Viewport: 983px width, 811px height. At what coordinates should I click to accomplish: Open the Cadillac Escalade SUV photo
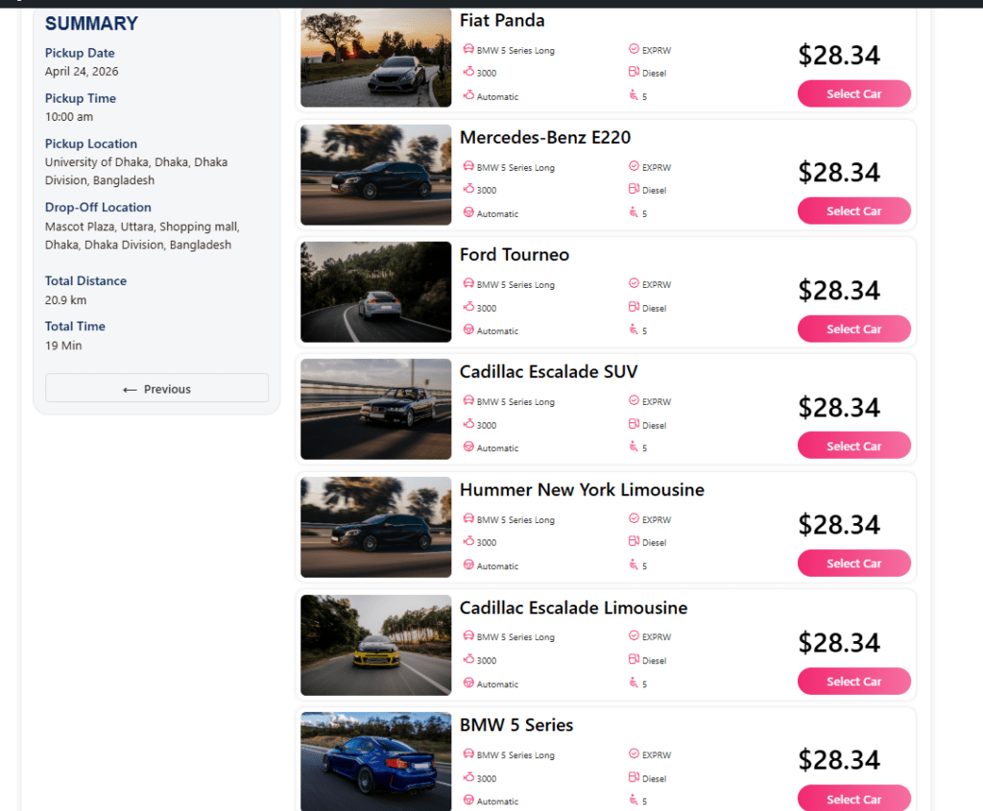[375, 409]
